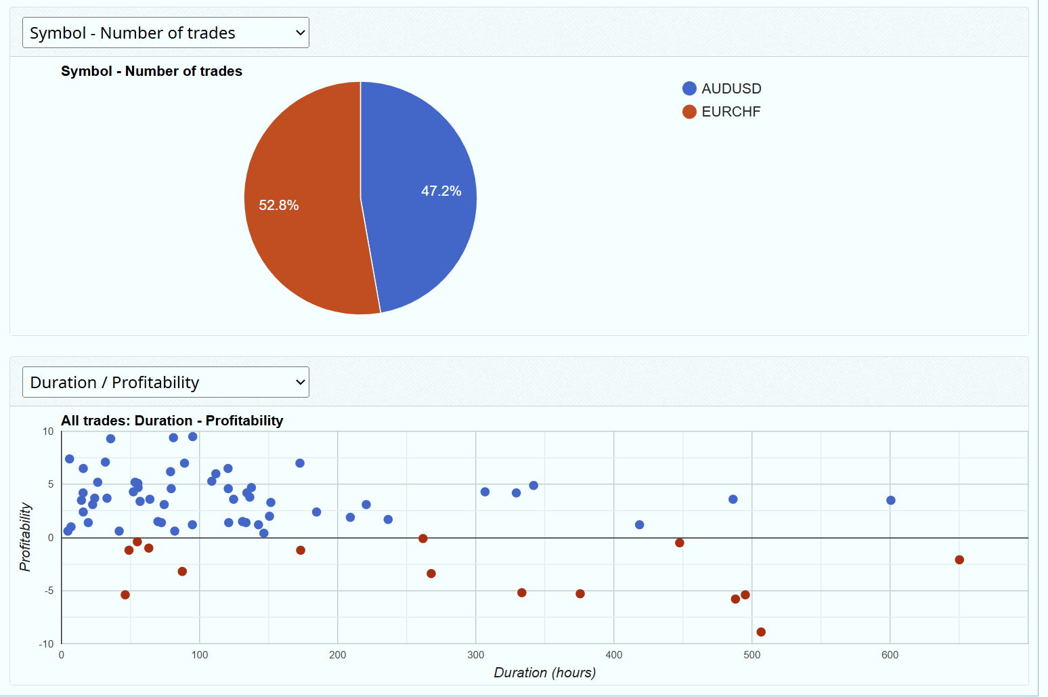Select the AUDUSD legend label
1048x697 pixels.
pyautogui.click(x=731, y=89)
